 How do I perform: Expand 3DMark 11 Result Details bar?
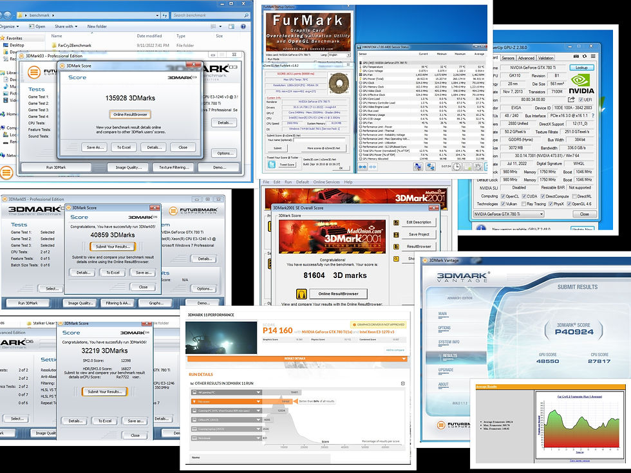(x=297, y=359)
